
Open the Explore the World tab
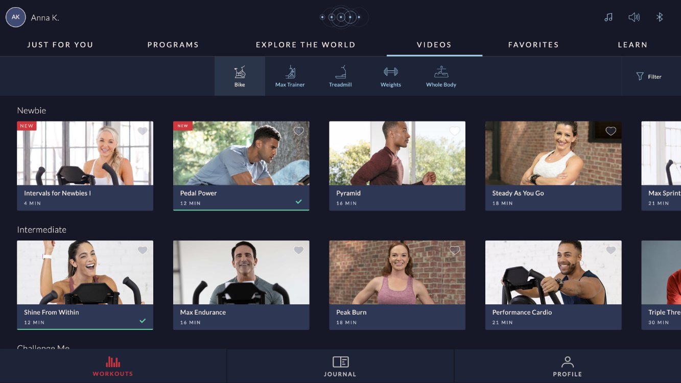click(x=306, y=45)
